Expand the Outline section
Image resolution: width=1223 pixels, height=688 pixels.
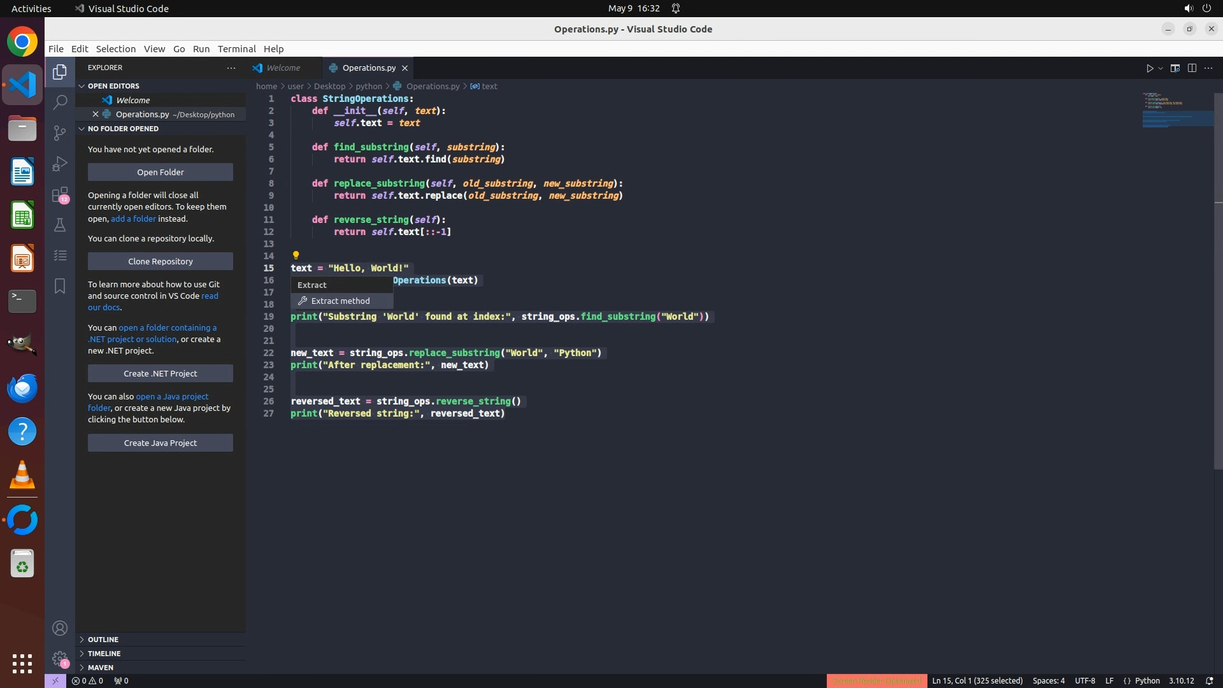point(103,640)
